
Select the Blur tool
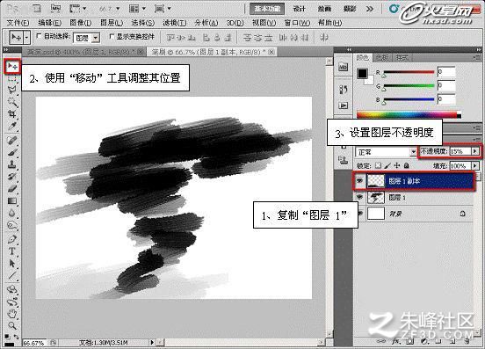[x=12, y=213]
